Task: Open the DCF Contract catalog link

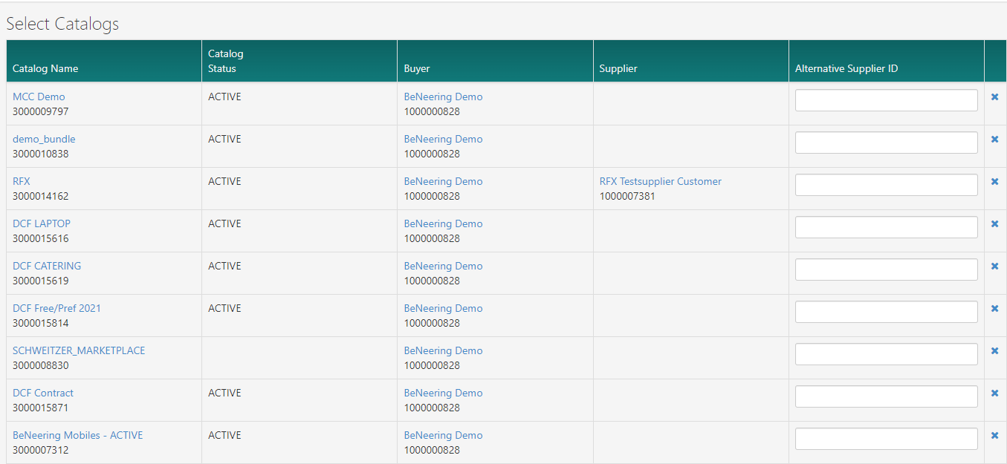Action: [x=43, y=393]
